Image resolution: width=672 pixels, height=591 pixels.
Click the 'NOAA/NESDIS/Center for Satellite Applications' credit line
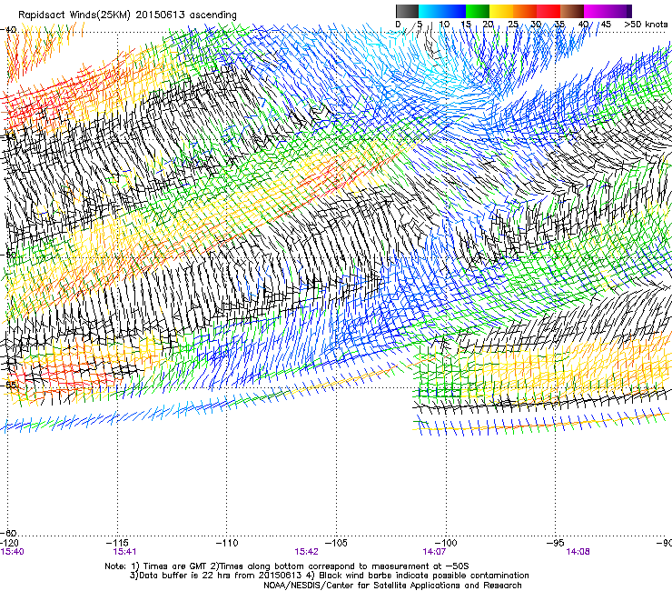(392, 586)
